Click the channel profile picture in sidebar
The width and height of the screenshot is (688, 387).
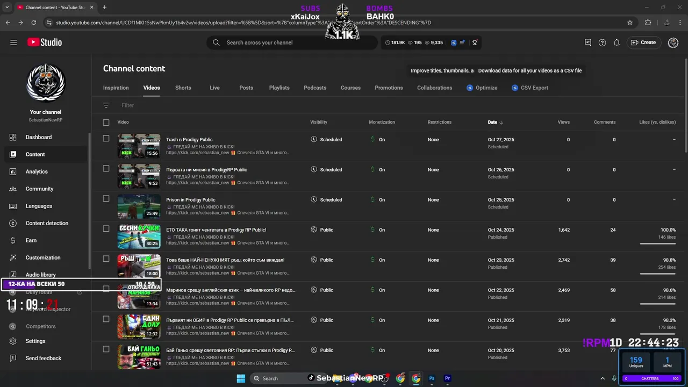[46, 83]
